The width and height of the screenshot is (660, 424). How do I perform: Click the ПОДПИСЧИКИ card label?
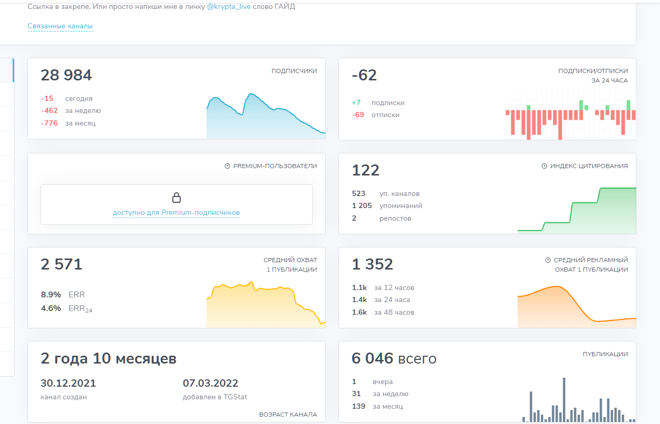294,71
